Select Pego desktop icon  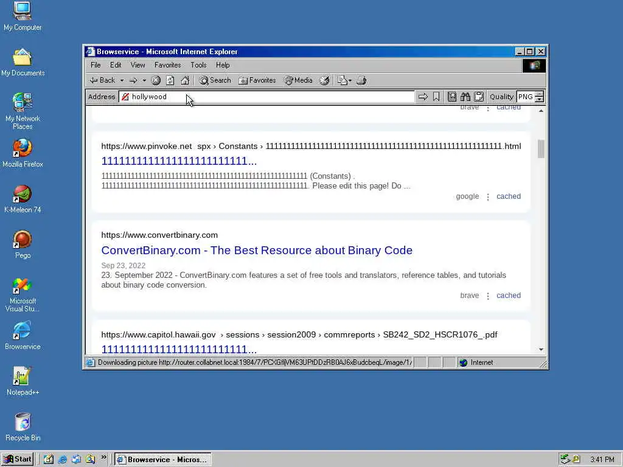coord(23,244)
